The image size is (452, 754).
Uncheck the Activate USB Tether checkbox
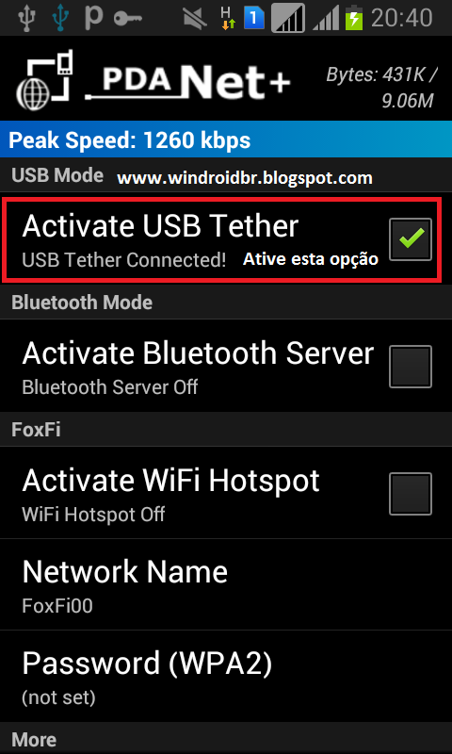(x=411, y=239)
